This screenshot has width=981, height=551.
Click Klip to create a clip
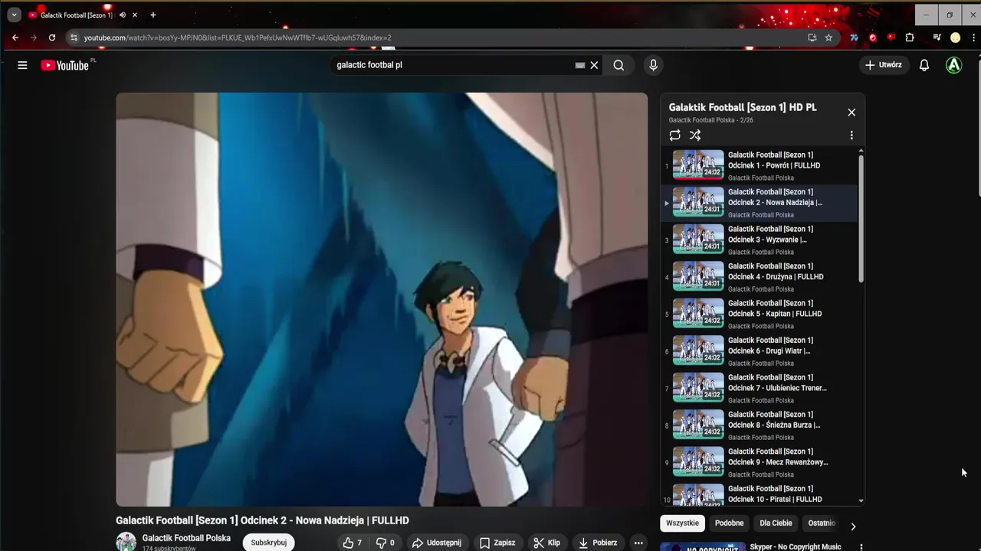click(546, 543)
